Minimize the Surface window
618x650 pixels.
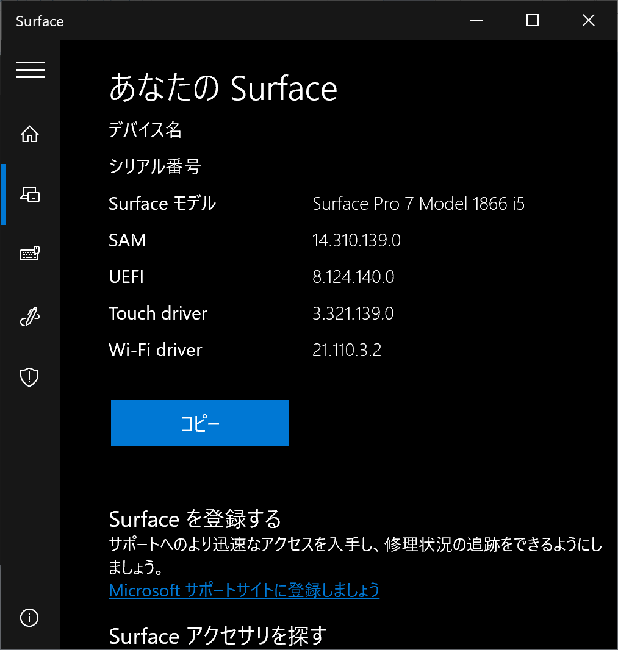click(476, 20)
